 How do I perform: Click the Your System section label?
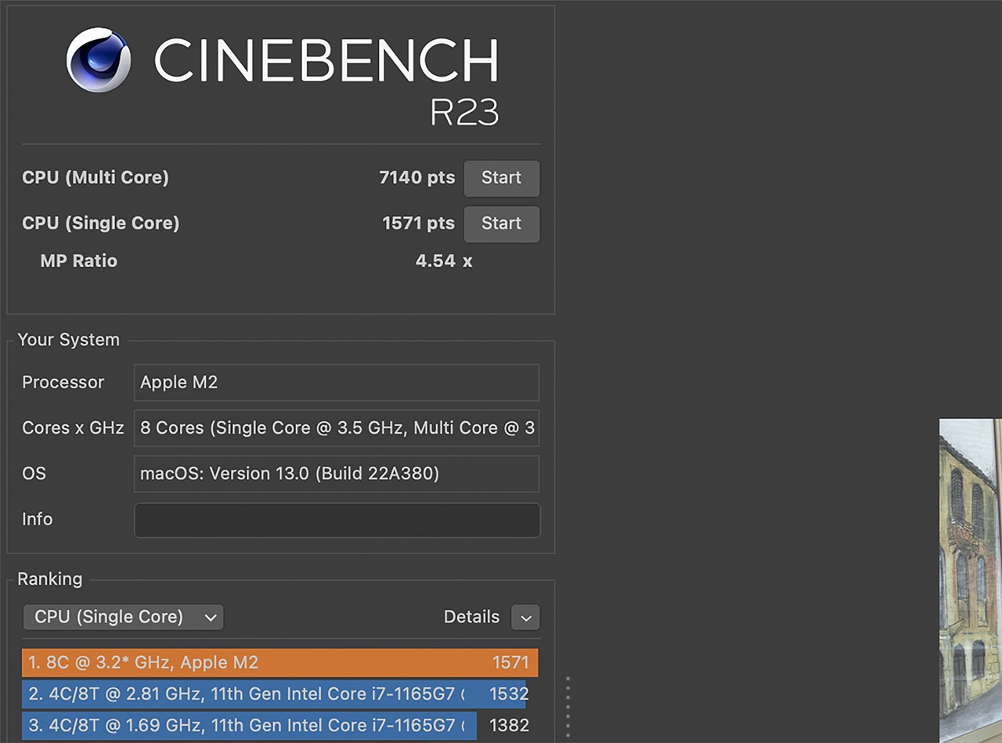69,340
